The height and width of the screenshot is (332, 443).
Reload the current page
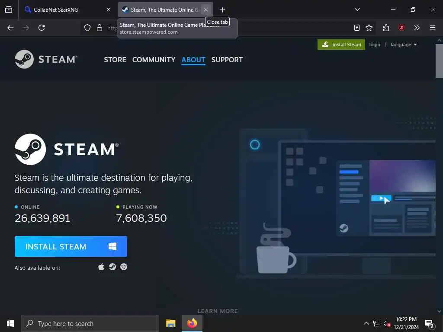coord(42,28)
